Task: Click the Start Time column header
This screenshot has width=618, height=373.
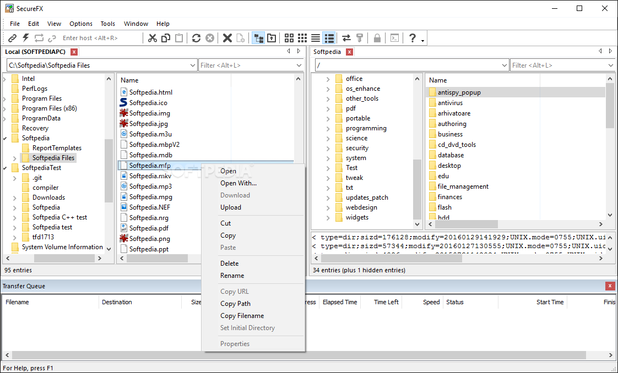Action: [x=533, y=302]
